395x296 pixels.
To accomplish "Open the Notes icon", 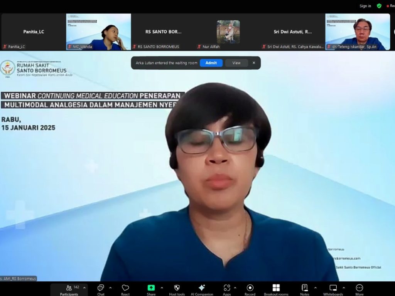I will pyautogui.click(x=304, y=288).
